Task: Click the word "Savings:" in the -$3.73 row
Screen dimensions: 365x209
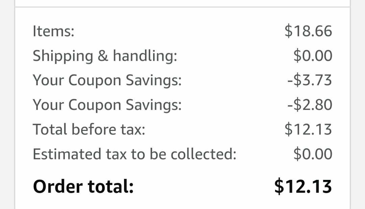Action: pyautogui.click(x=154, y=81)
